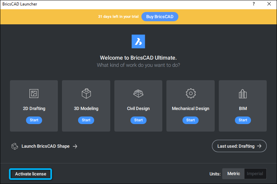Close the BricsCAD Launcher window
The width and height of the screenshot is (277, 184).
[x=269, y=4]
